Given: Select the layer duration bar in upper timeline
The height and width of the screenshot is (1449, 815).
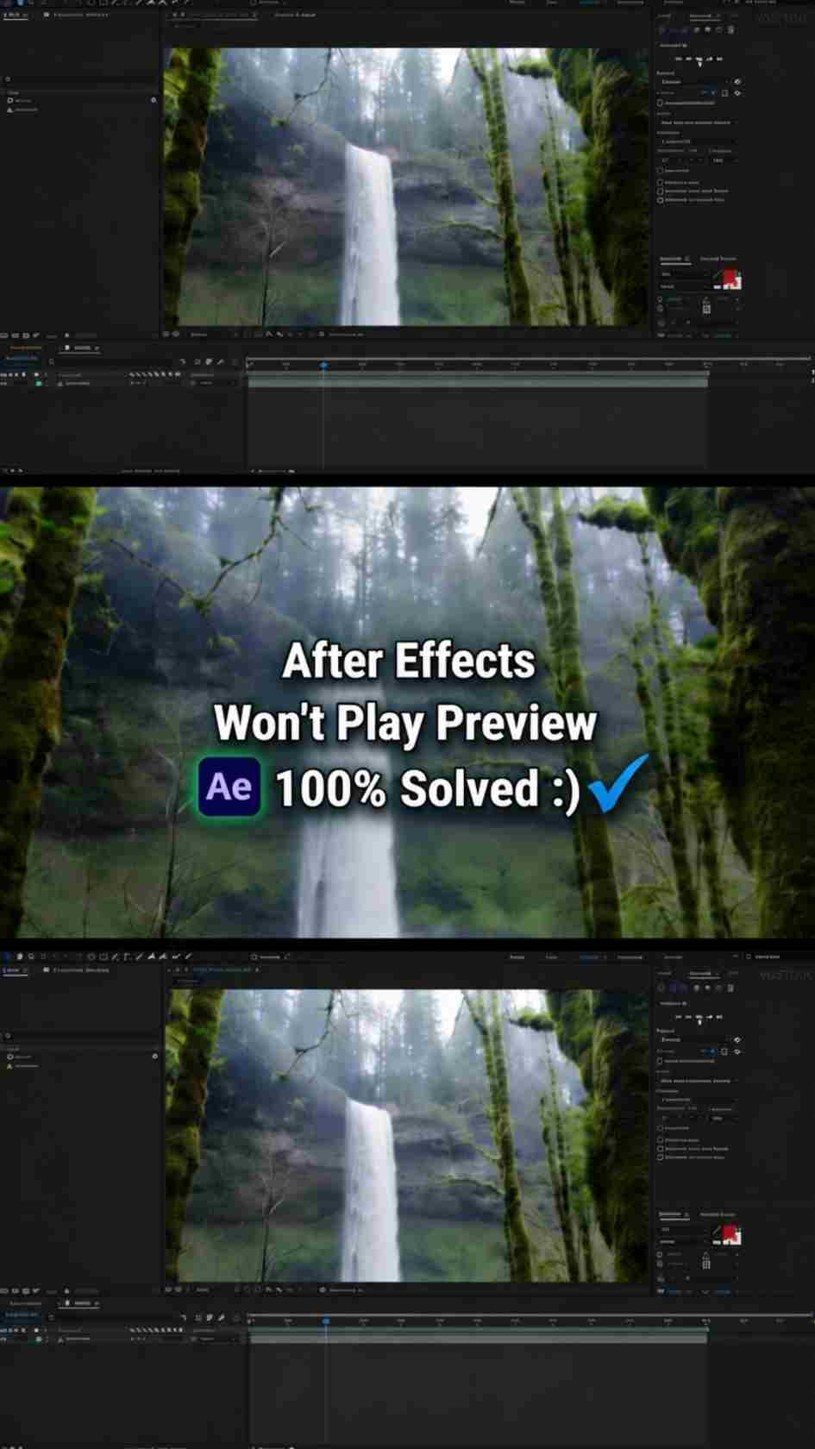Looking at the screenshot, I should [477, 382].
